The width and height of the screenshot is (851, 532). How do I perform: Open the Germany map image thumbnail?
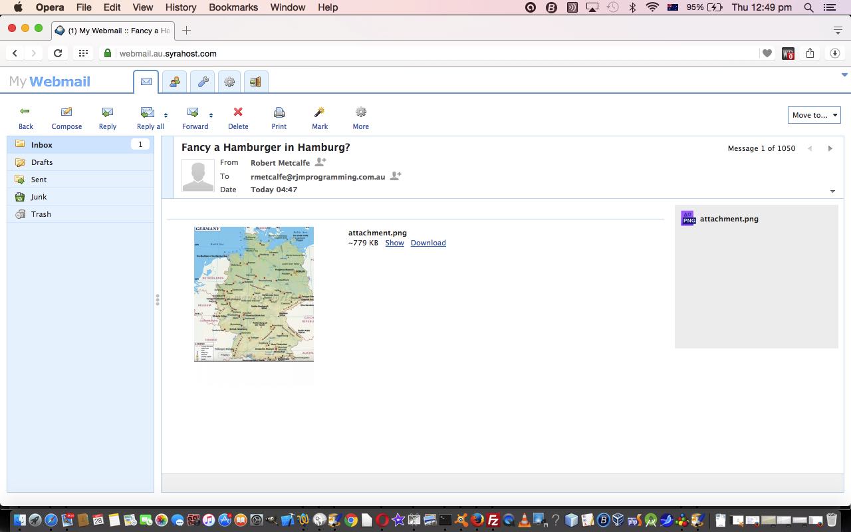point(254,294)
